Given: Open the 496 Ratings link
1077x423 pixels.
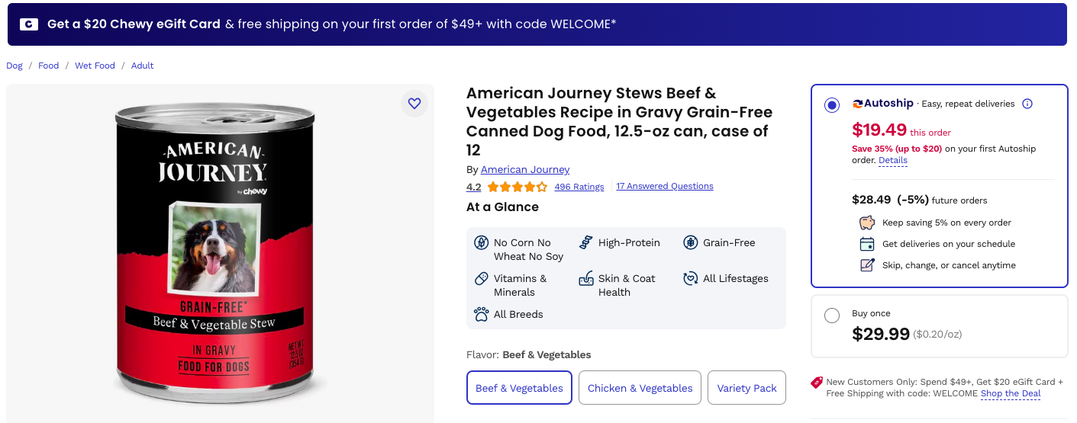Looking at the screenshot, I should [x=579, y=187].
